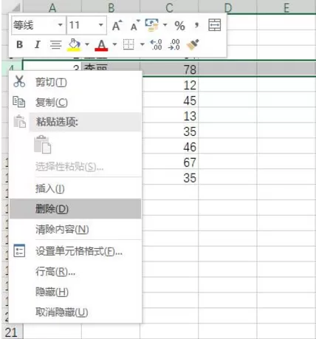The height and width of the screenshot is (339, 316).
Task: Open 设置单元格格式(F)... dialog
Action: click(x=75, y=251)
